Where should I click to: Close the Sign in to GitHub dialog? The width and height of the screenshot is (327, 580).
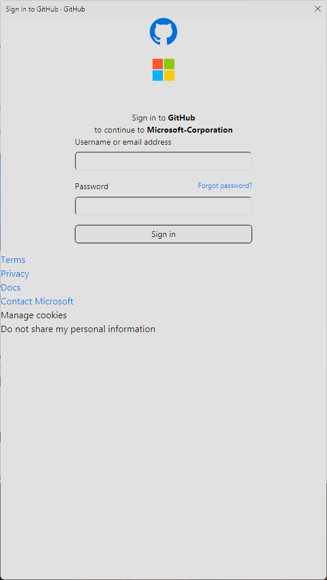pyautogui.click(x=317, y=9)
